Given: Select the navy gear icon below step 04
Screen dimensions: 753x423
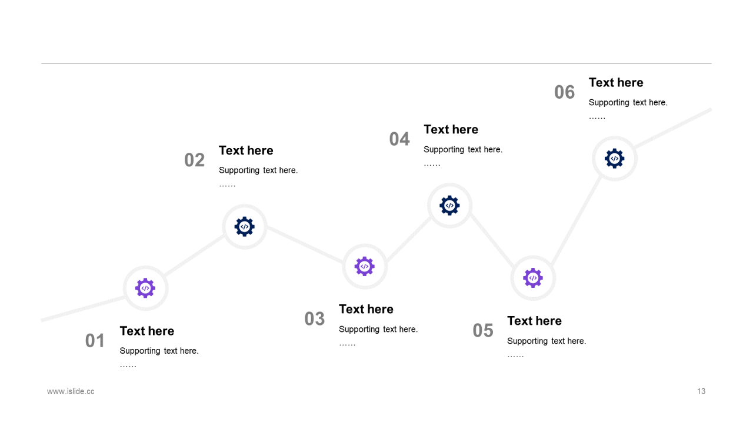Looking at the screenshot, I should (449, 206).
